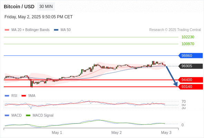Click the MA 20 + Bollinger Bands legend swatch
Image resolution: width=204 pixels, height=138 pixels.
pos(7,30)
